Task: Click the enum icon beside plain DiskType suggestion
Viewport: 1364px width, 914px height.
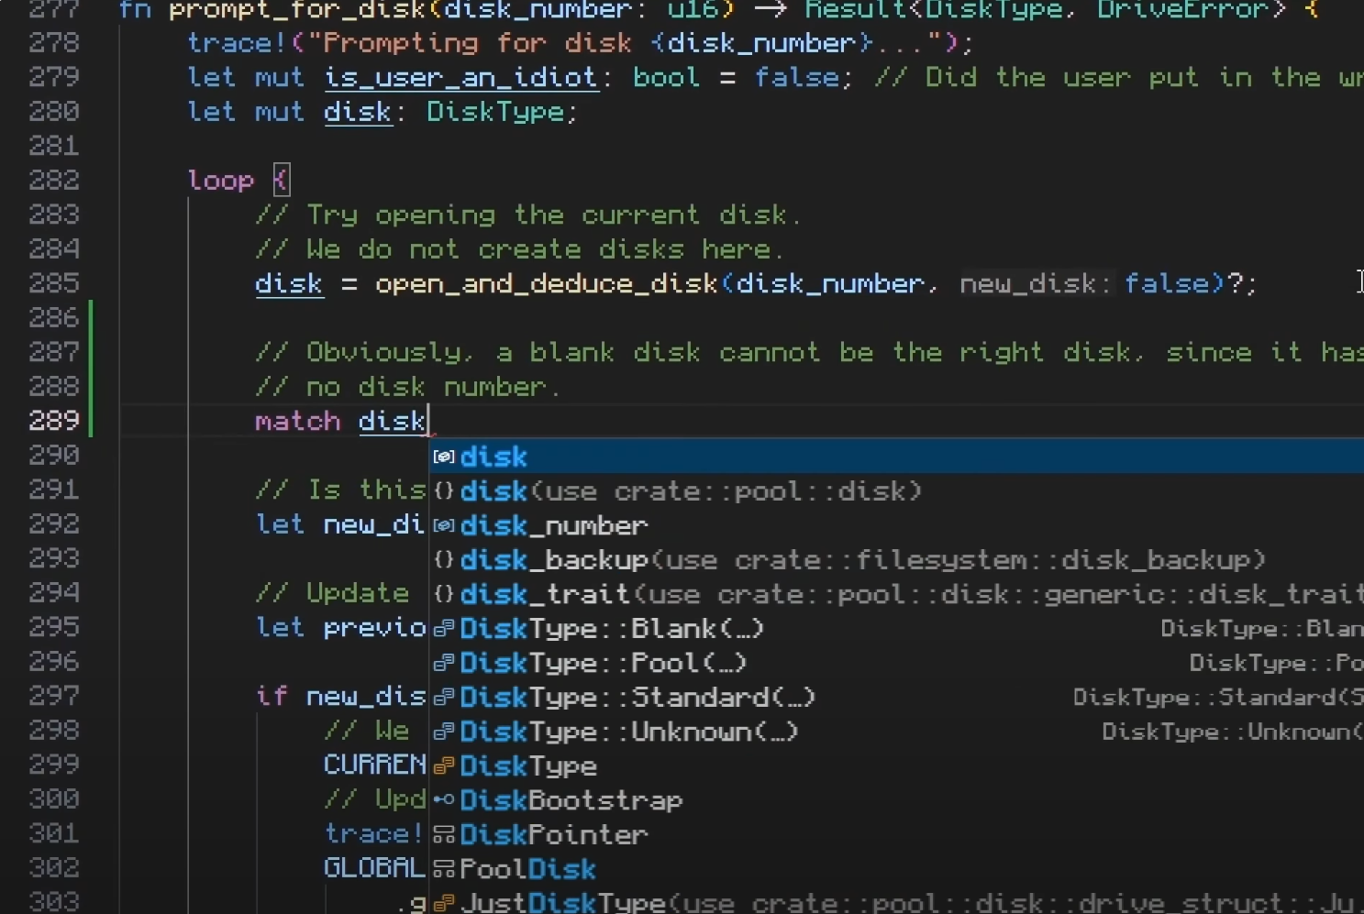Action: click(x=444, y=766)
